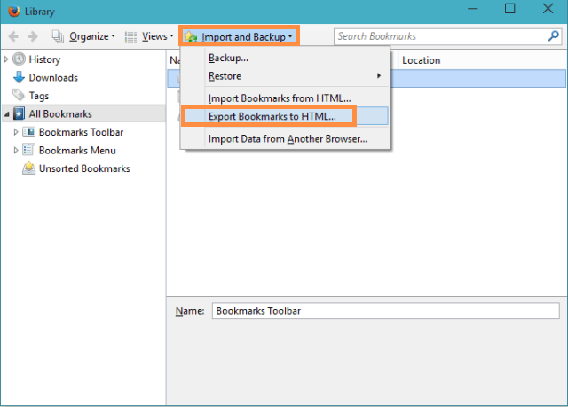Click the back arrow in toolbar
The width and height of the screenshot is (568, 407).
click(x=13, y=36)
